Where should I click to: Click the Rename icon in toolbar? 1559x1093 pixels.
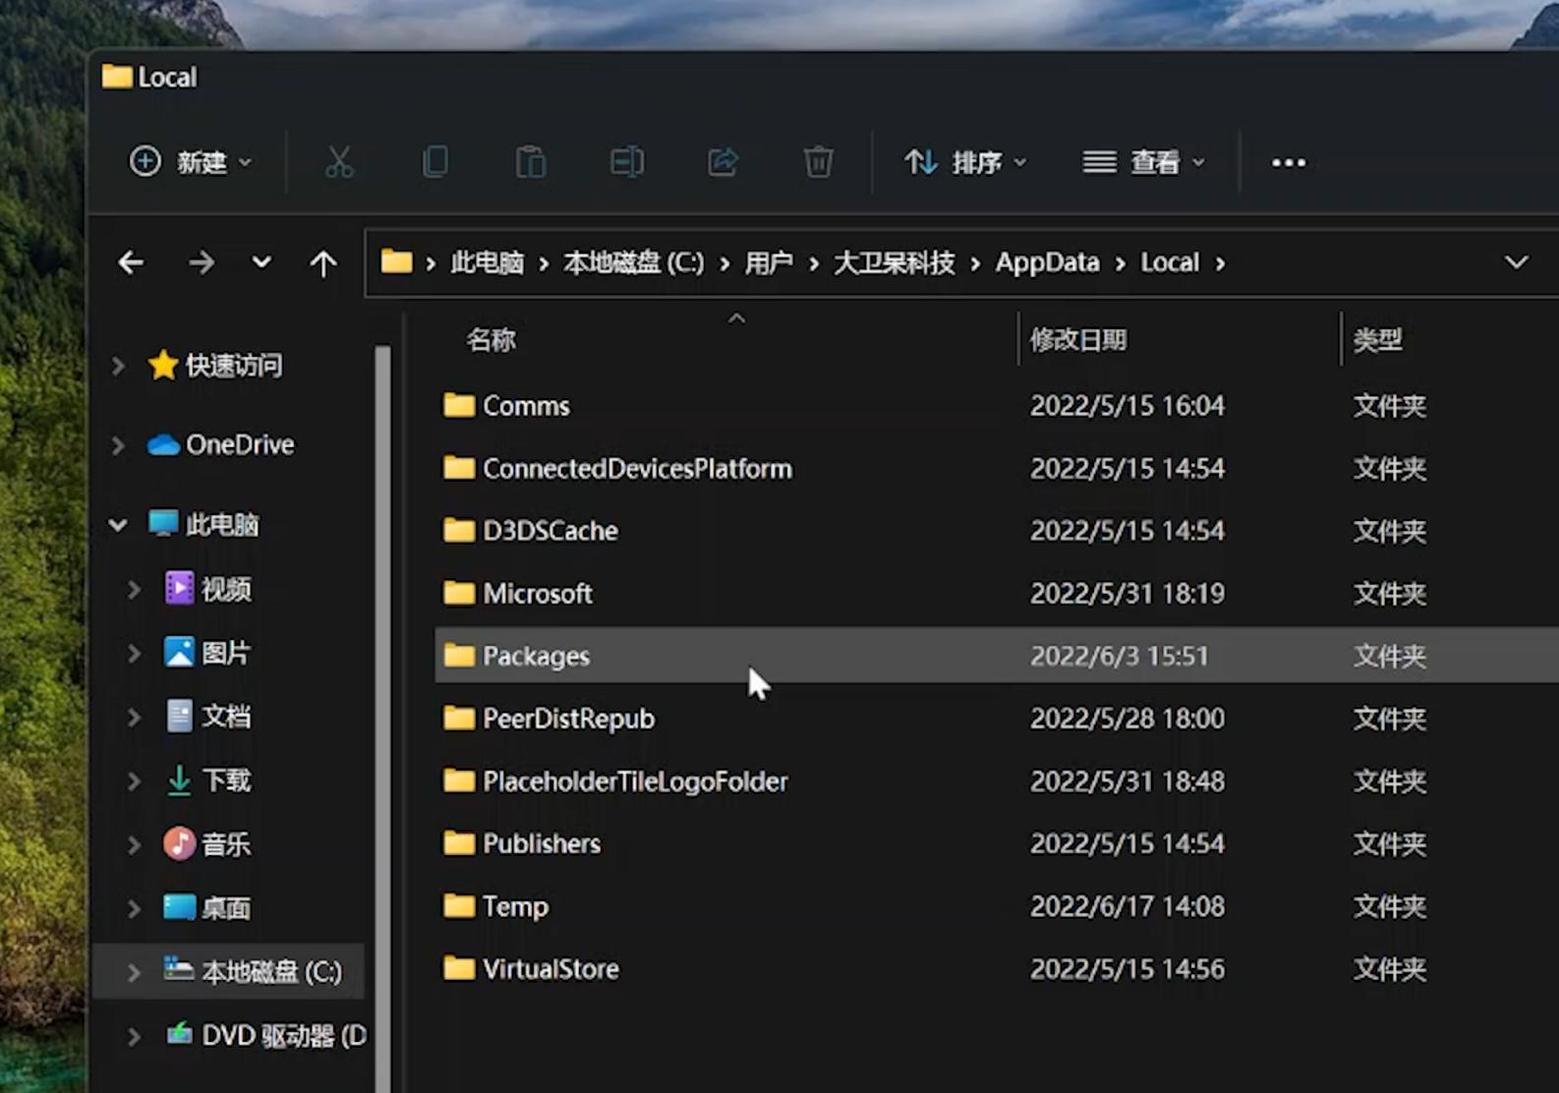(626, 162)
